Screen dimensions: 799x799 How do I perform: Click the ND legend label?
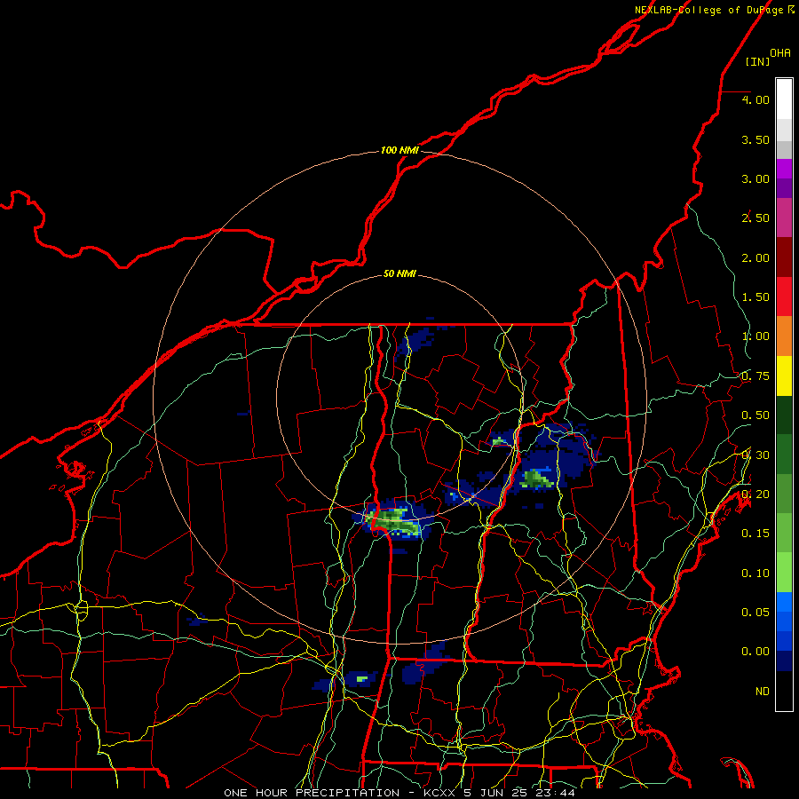coord(763,692)
